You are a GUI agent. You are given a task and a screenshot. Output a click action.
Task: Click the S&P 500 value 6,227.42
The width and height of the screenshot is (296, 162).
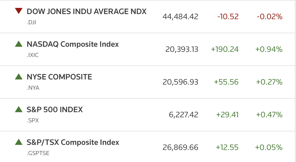pos(184,115)
